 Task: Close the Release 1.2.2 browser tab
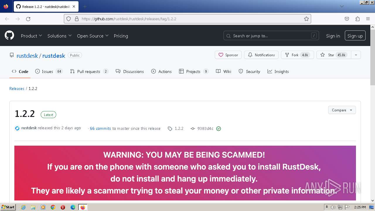[x=74, y=6]
